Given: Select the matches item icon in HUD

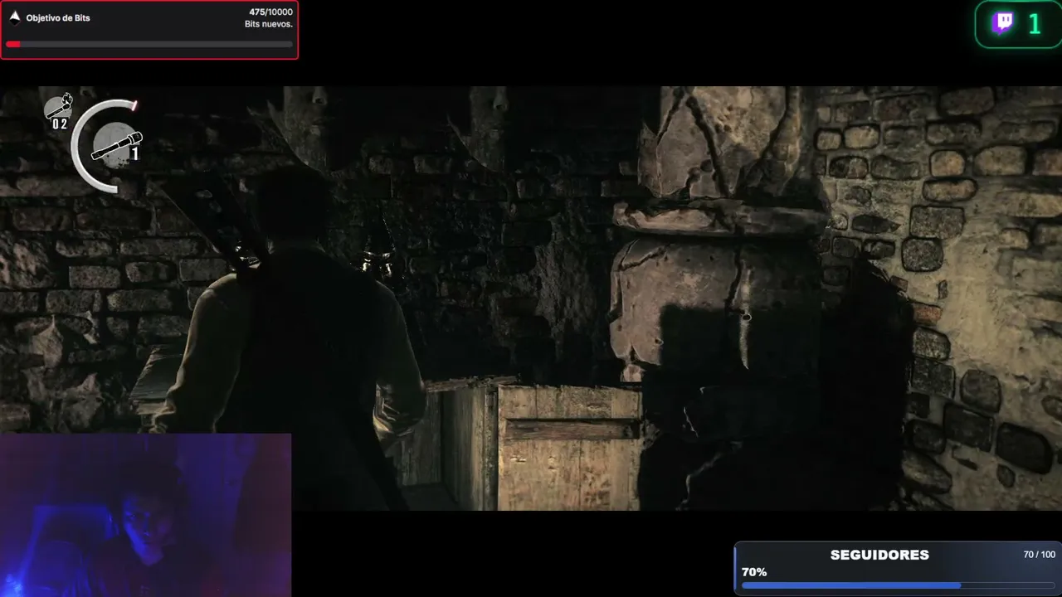Looking at the screenshot, I should pyautogui.click(x=59, y=106).
